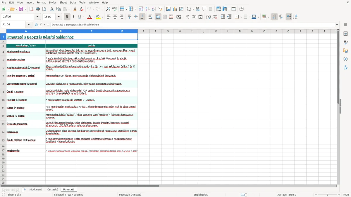Toggle Italic formatting
The image size is (351, 197).
pyautogui.click(x=73, y=17)
